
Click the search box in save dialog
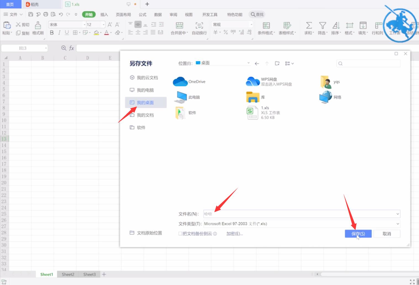coord(368,63)
